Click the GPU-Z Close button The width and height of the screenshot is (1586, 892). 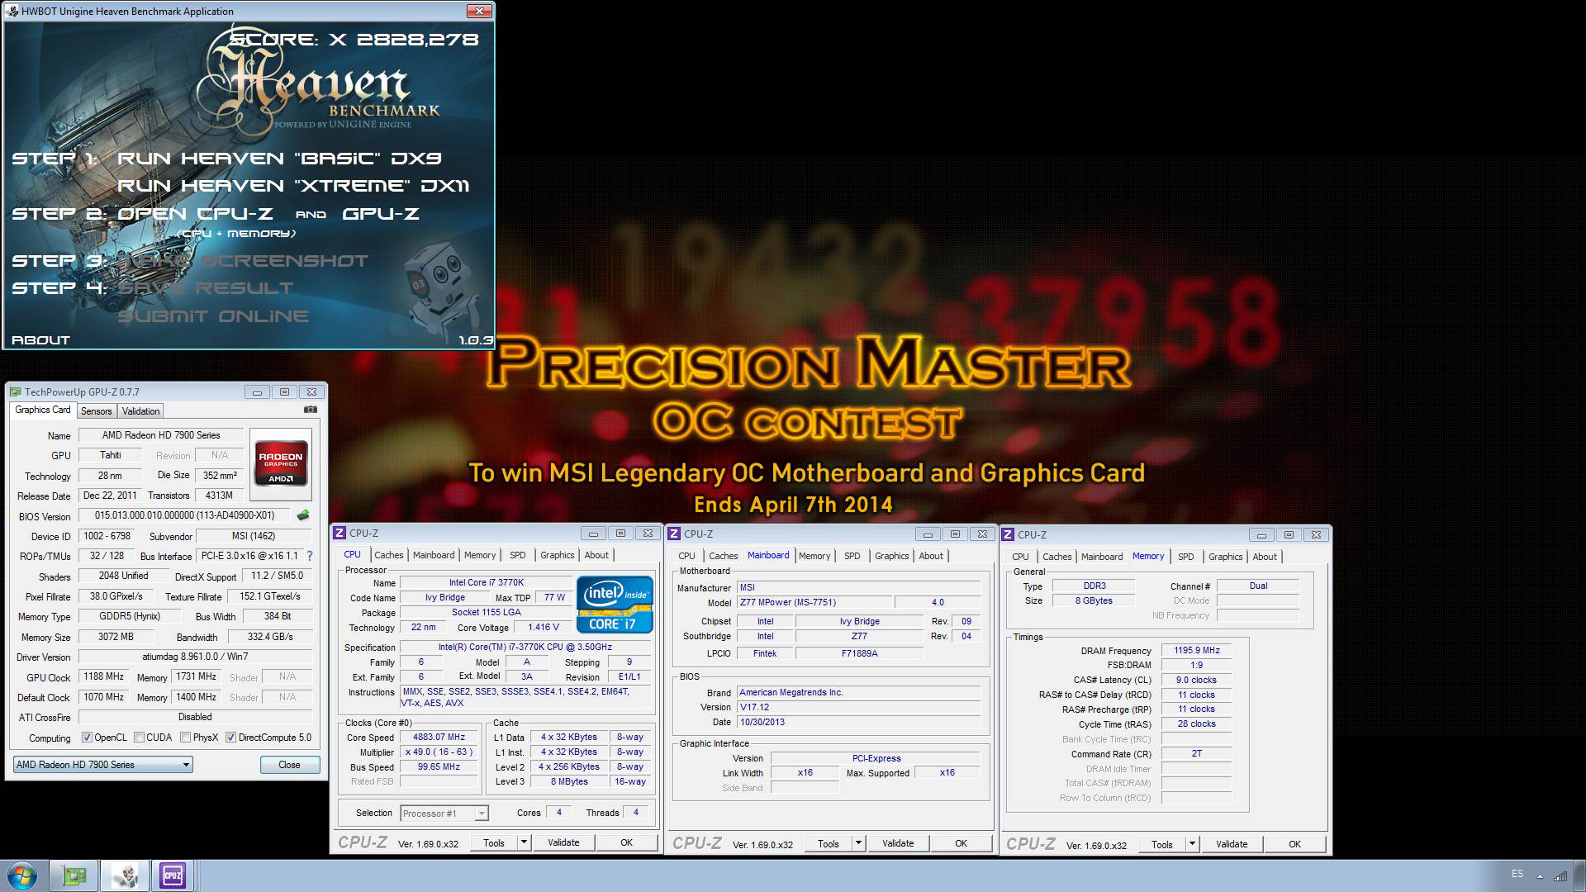[289, 765]
